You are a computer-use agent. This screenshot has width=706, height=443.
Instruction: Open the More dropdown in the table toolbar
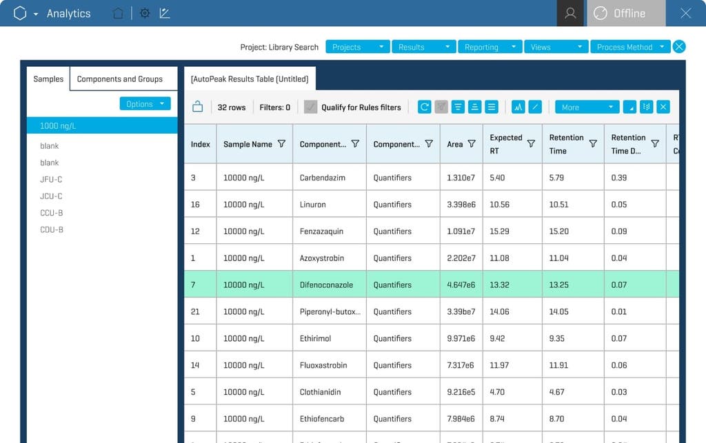click(x=587, y=107)
